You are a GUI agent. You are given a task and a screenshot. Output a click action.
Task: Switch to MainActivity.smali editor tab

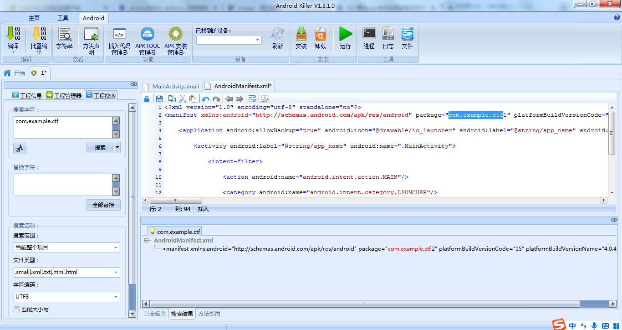click(171, 86)
